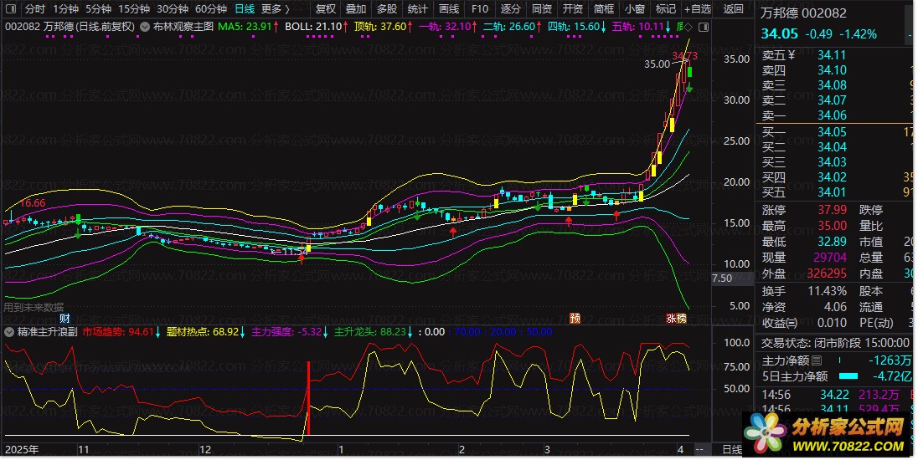The width and height of the screenshot is (918, 460).
Task: Click the red buy arrow below the 11.54 low
Action: pos(302,258)
